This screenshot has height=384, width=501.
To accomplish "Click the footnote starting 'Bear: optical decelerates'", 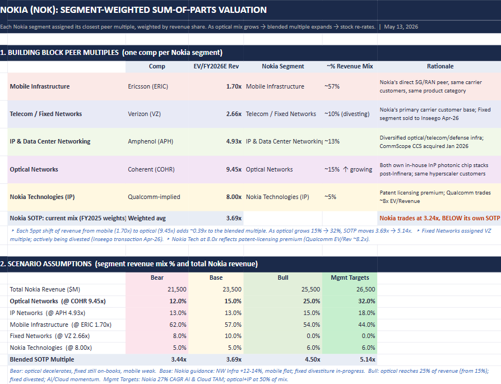I will coord(249,375).
